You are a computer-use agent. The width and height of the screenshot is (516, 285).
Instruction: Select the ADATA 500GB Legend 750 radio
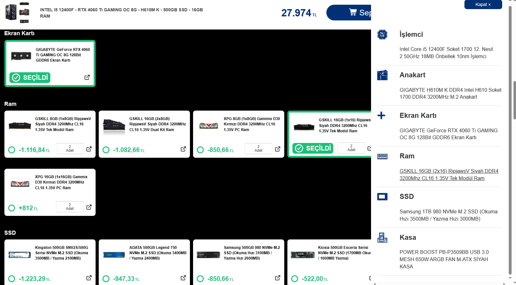tap(106, 279)
